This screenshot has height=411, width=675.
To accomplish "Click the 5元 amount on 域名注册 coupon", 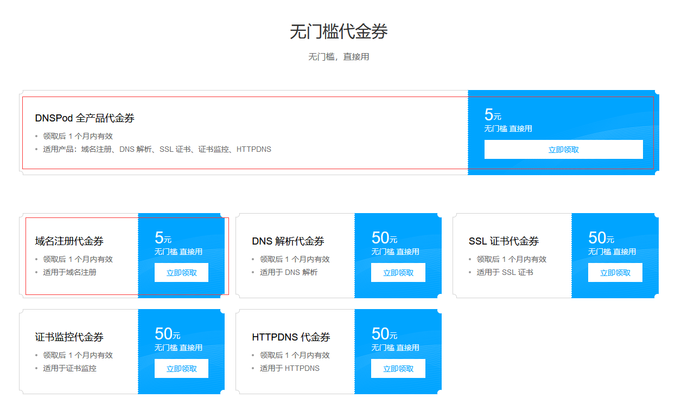I will 163,238.
